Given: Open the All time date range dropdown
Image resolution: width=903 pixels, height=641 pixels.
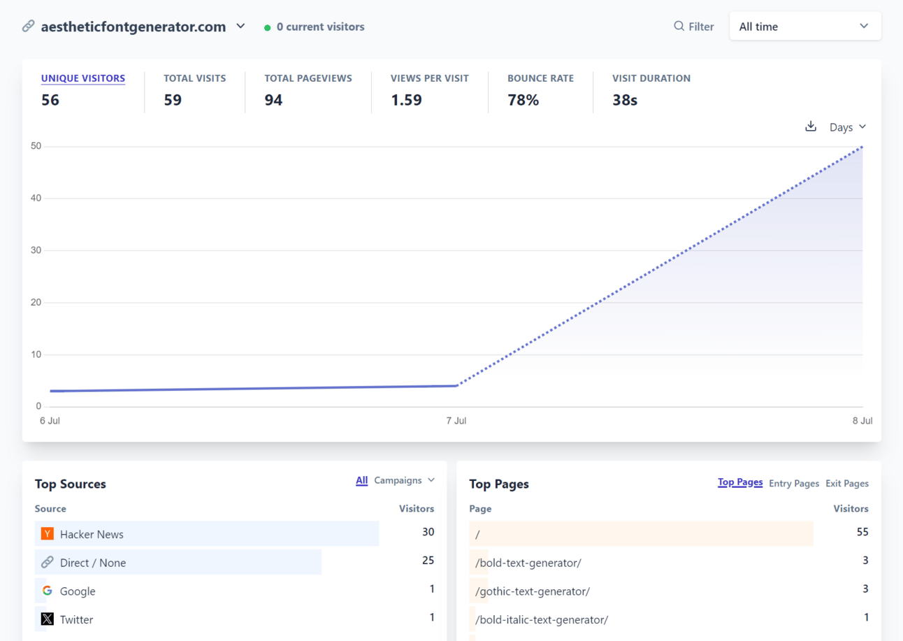Looking at the screenshot, I should 804,27.
